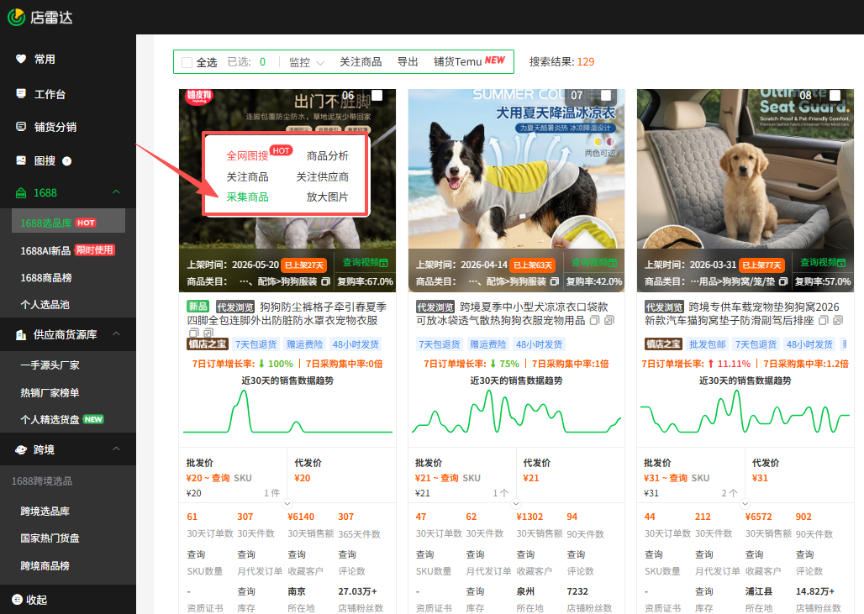The height and width of the screenshot is (614, 864).
Task: Open 1688商品榜 in the sidebar
Action: click(x=45, y=277)
